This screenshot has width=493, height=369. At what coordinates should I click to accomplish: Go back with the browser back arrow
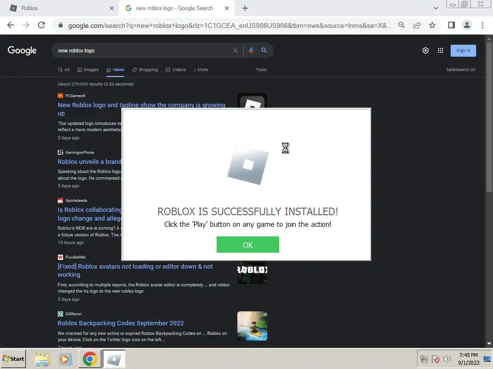tap(11, 25)
